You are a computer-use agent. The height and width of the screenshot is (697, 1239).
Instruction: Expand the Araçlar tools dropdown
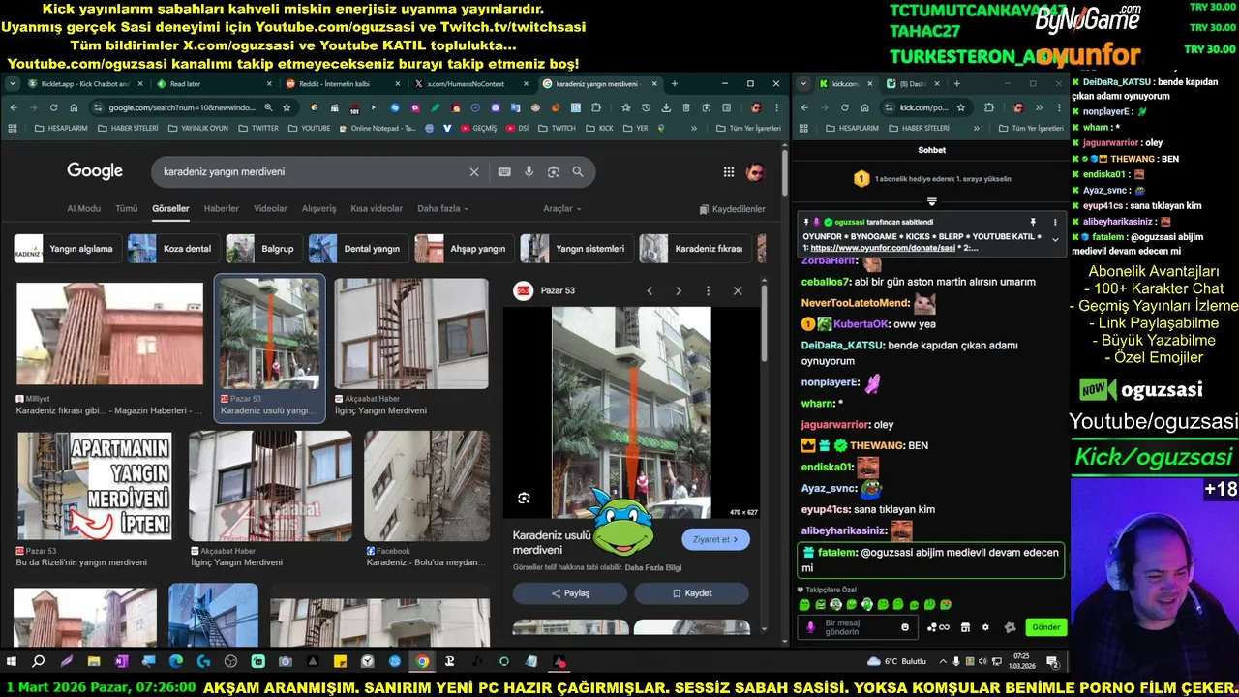point(562,209)
